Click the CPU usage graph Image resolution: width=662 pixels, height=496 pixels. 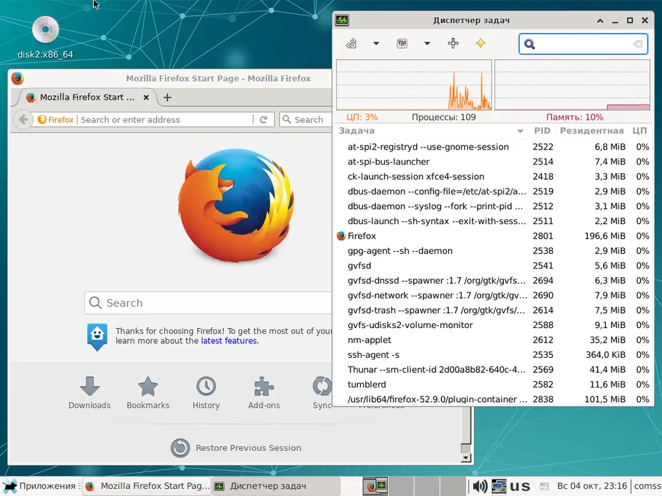414,85
